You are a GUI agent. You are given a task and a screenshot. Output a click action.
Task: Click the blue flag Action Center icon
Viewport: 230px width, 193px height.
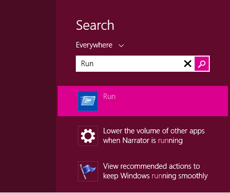(x=88, y=171)
